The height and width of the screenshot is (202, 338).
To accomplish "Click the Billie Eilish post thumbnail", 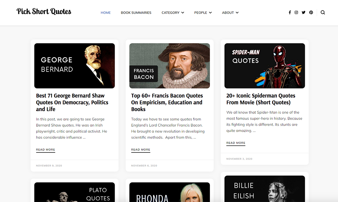I will 265,189.
